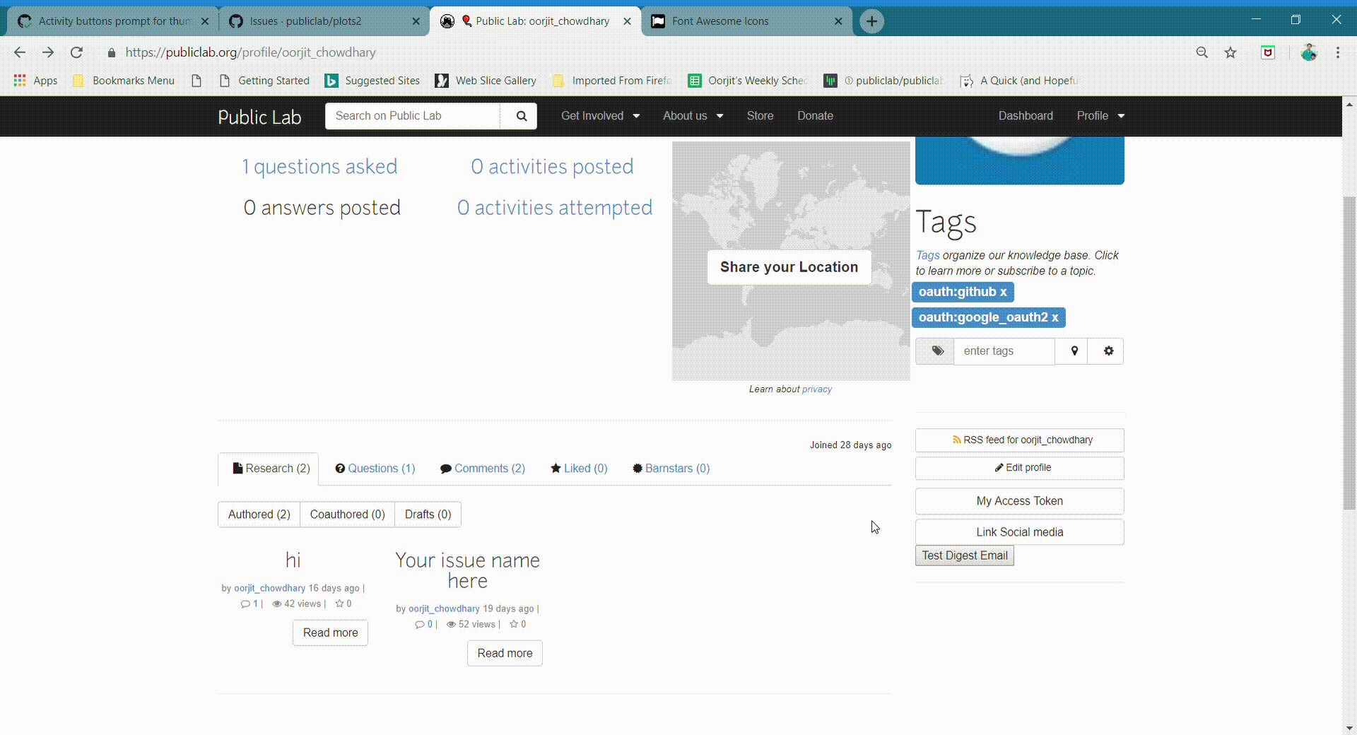Close the Issues publiclab/plots2 tab

coord(416,21)
